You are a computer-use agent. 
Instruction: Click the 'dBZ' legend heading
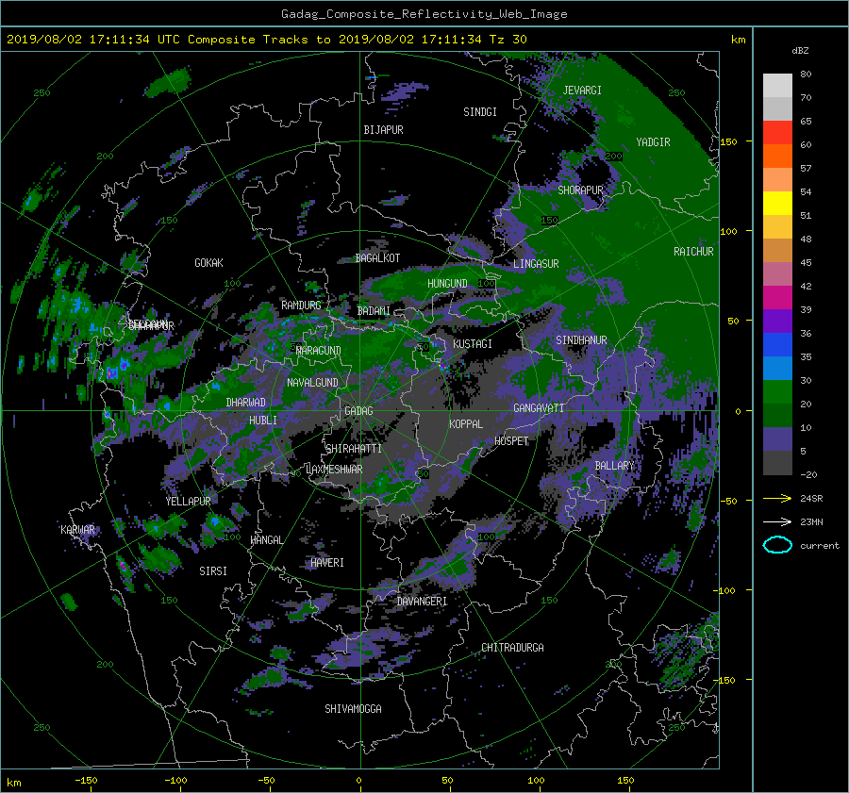[800, 50]
